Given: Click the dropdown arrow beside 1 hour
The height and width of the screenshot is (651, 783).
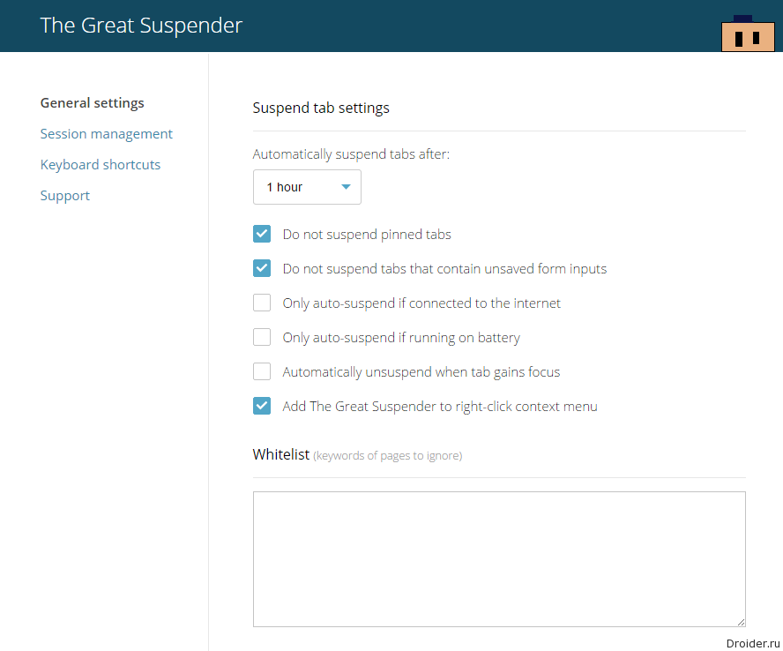Looking at the screenshot, I should tap(346, 187).
